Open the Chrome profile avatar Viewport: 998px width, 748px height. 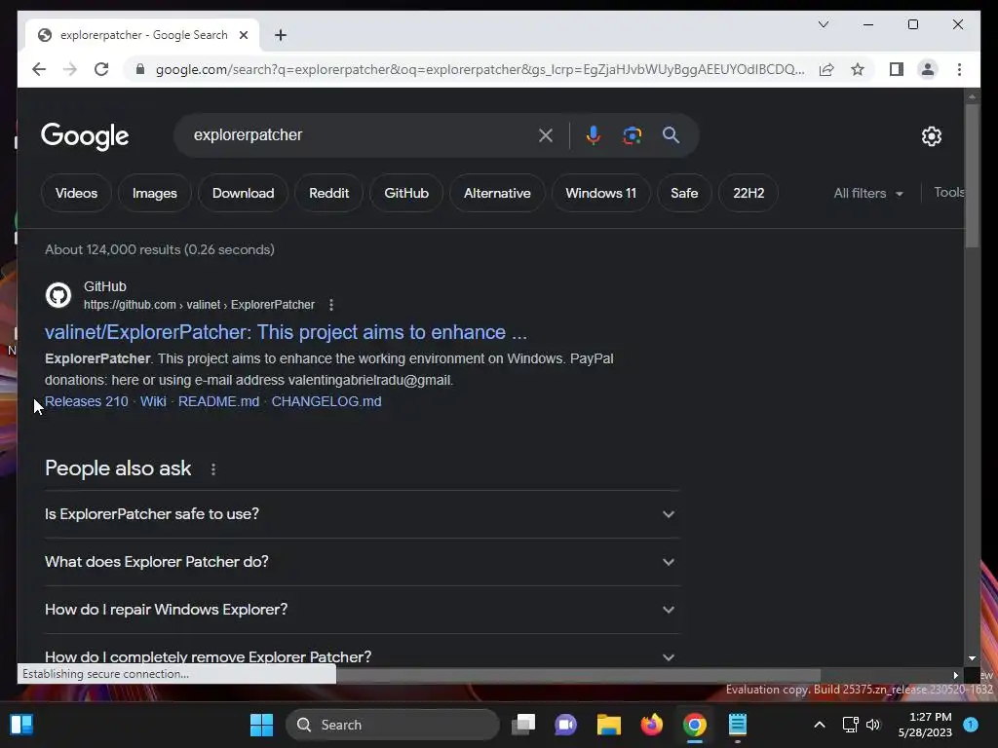click(928, 69)
